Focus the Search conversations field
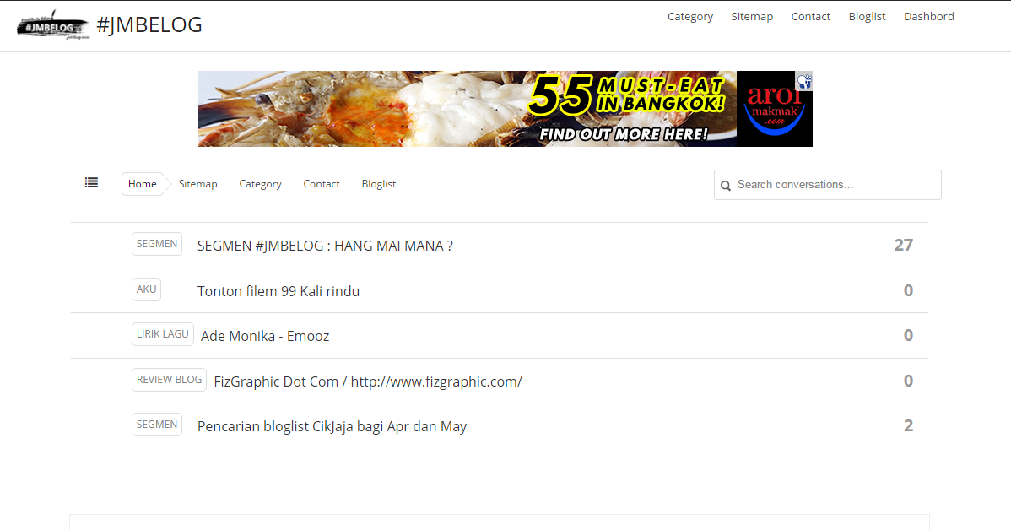This screenshot has height=530, width=1011. 827,185
